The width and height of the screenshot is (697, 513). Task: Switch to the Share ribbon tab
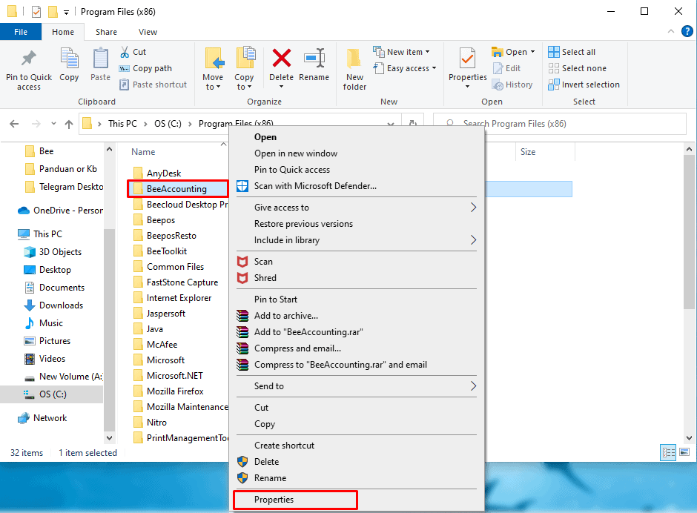coord(106,32)
